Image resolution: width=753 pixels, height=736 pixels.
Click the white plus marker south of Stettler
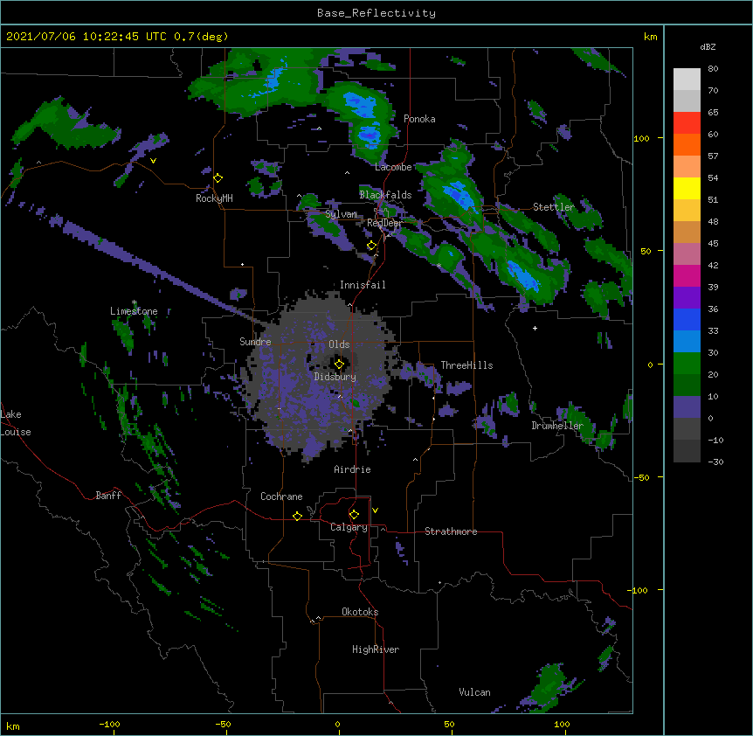[x=535, y=328]
